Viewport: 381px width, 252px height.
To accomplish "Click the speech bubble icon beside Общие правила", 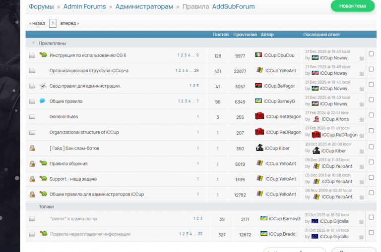I will pos(42,101).
